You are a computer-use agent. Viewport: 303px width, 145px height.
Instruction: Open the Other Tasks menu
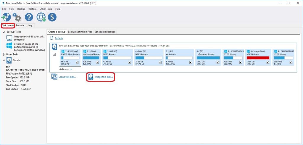pyautogui.click(x=46, y=9)
